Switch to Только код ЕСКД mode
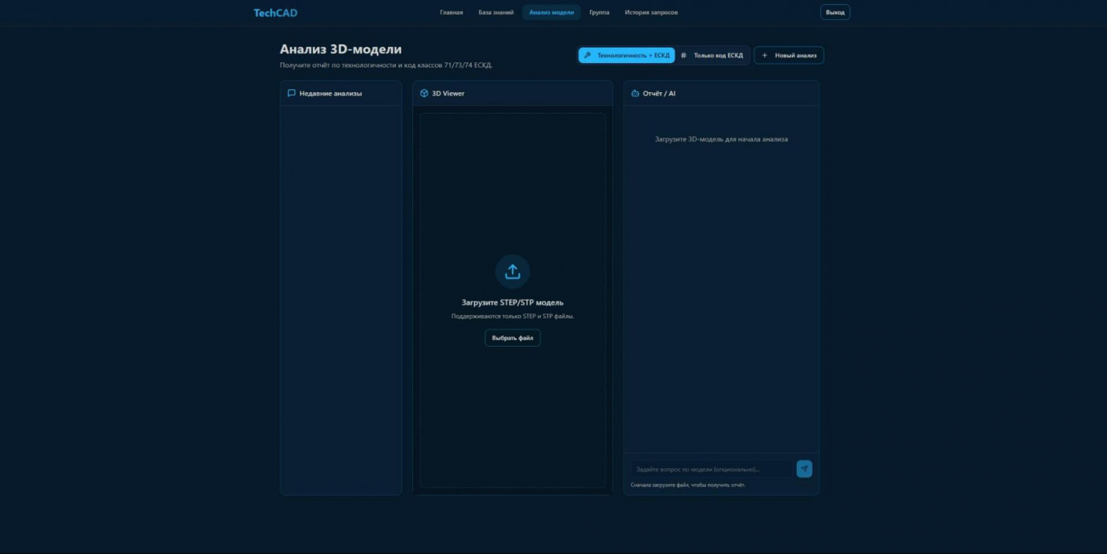The image size is (1107, 554). (712, 55)
